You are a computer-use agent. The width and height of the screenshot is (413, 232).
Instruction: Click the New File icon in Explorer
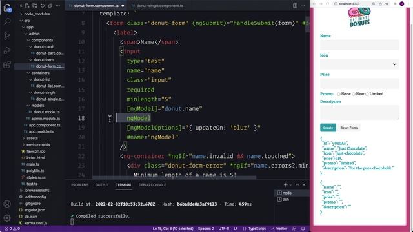tap(27, 6)
